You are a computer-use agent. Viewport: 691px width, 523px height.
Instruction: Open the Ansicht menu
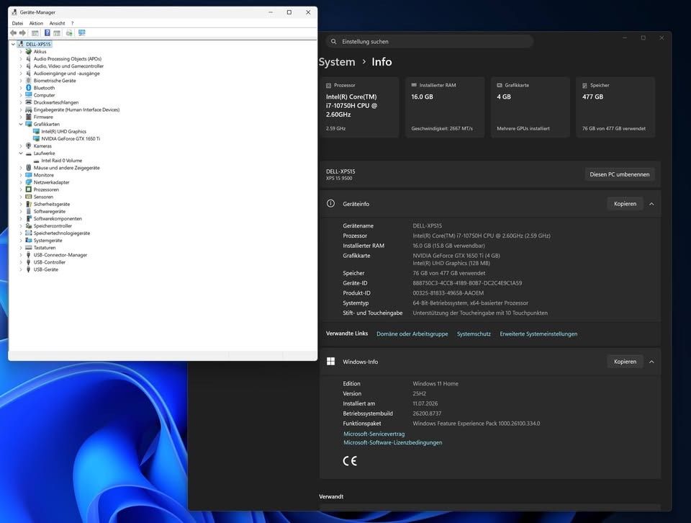[57, 23]
